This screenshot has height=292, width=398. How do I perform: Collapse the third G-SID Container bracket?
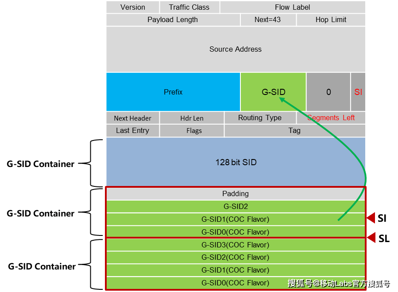click(94, 264)
